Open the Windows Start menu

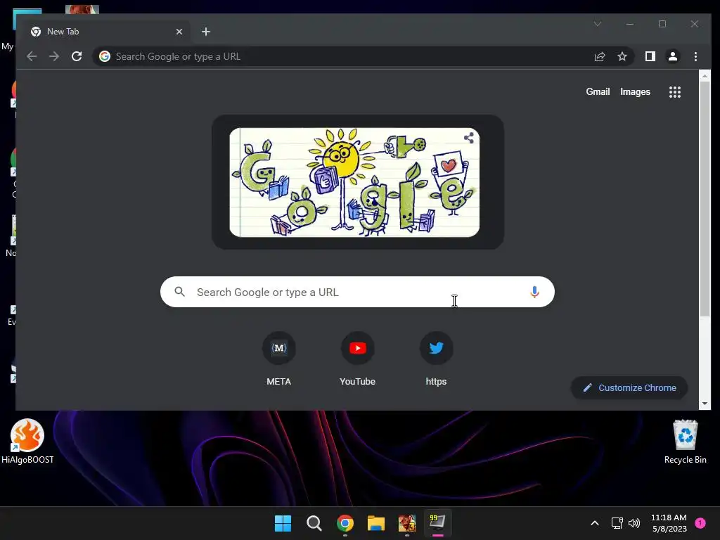click(283, 523)
